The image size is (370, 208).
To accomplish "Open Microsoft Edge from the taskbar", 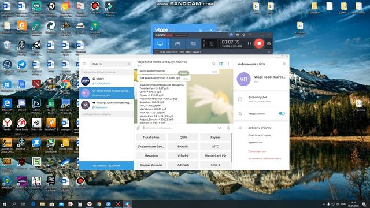I will [33, 204].
